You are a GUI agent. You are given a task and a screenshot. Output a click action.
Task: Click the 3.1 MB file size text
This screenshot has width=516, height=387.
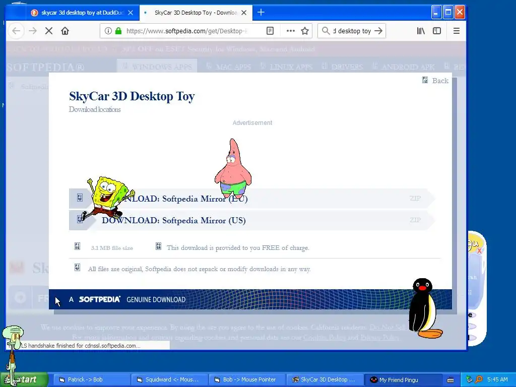click(x=112, y=248)
